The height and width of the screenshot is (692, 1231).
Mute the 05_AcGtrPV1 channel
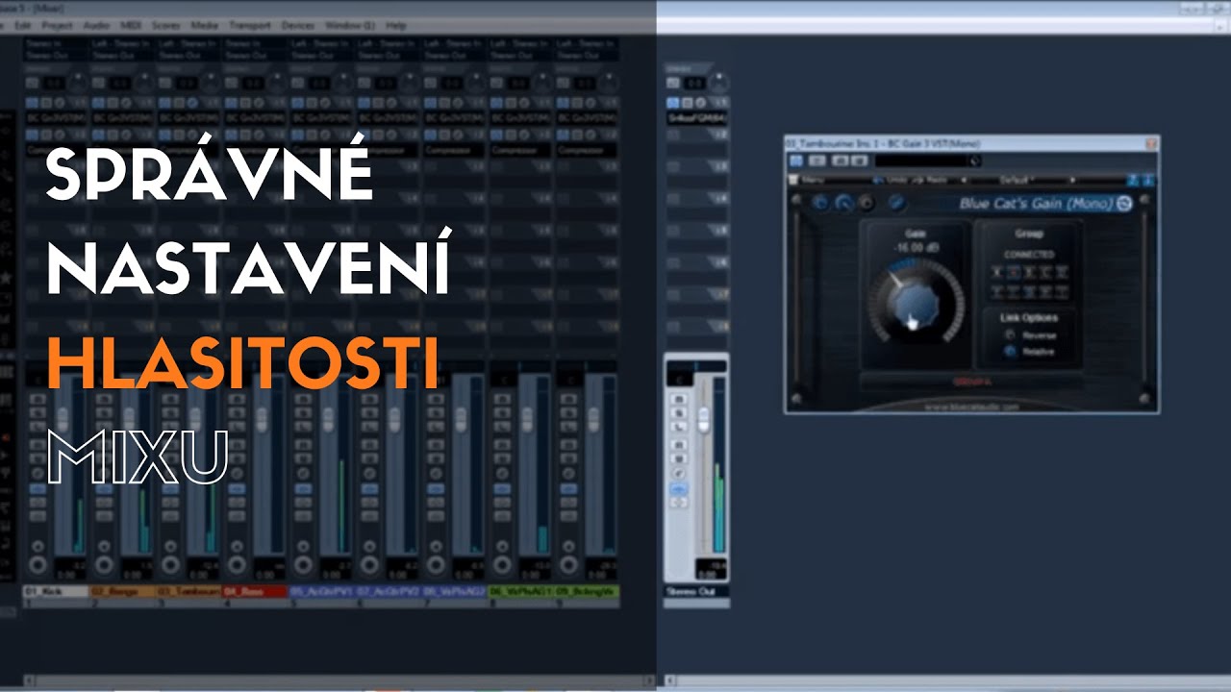coord(303,398)
